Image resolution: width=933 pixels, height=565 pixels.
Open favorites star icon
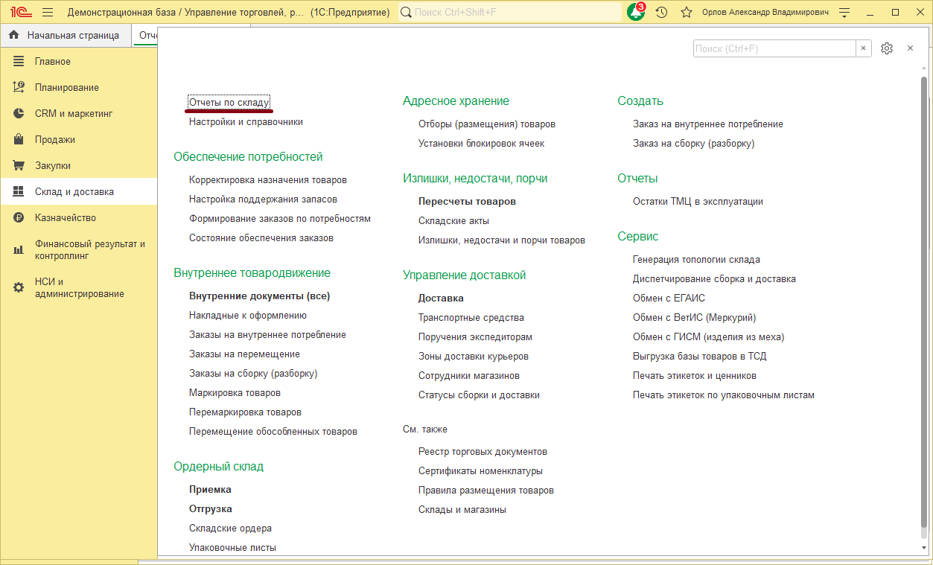(x=687, y=13)
